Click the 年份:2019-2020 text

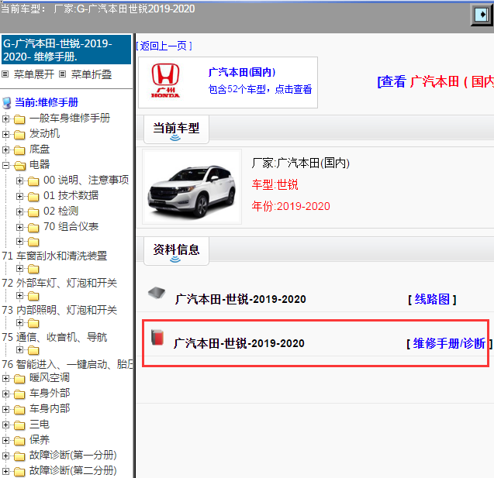[x=291, y=206]
